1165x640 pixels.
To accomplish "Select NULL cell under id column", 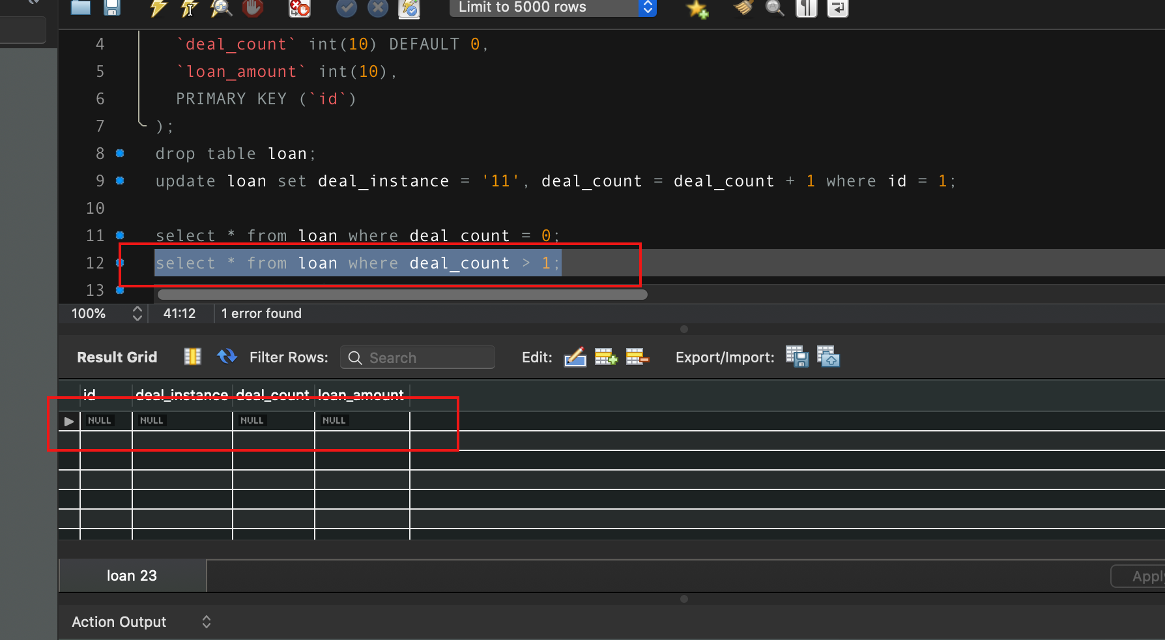I will pos(106,421).
